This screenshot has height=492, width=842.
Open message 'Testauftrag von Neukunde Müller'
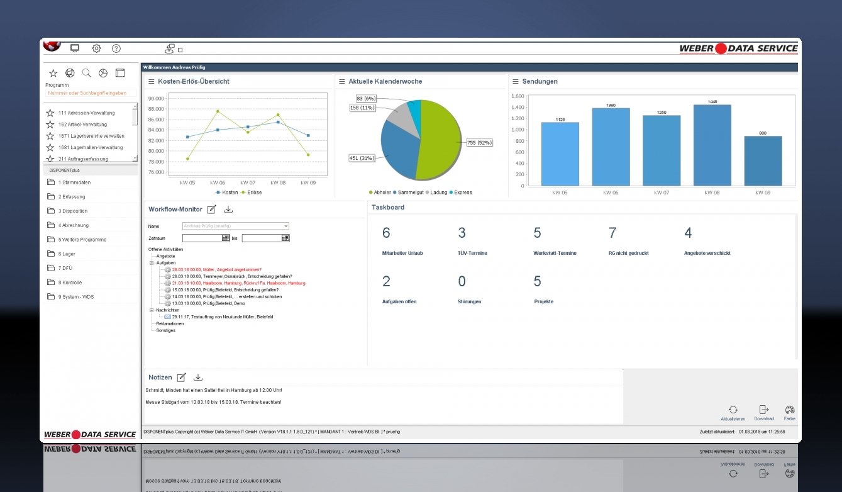pos(223,317)
